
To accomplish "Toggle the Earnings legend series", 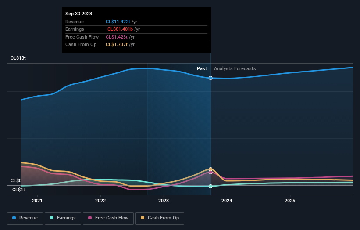I will 63,218.
